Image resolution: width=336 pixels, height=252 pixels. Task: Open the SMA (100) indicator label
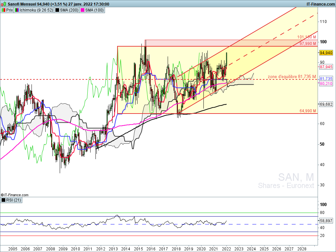click(94, 10)
